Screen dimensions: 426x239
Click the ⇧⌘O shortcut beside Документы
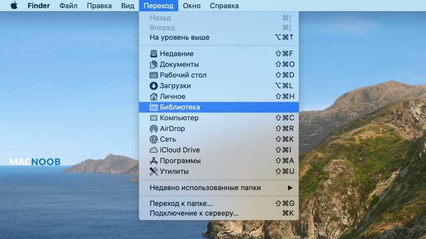click(x=284, y=65)
